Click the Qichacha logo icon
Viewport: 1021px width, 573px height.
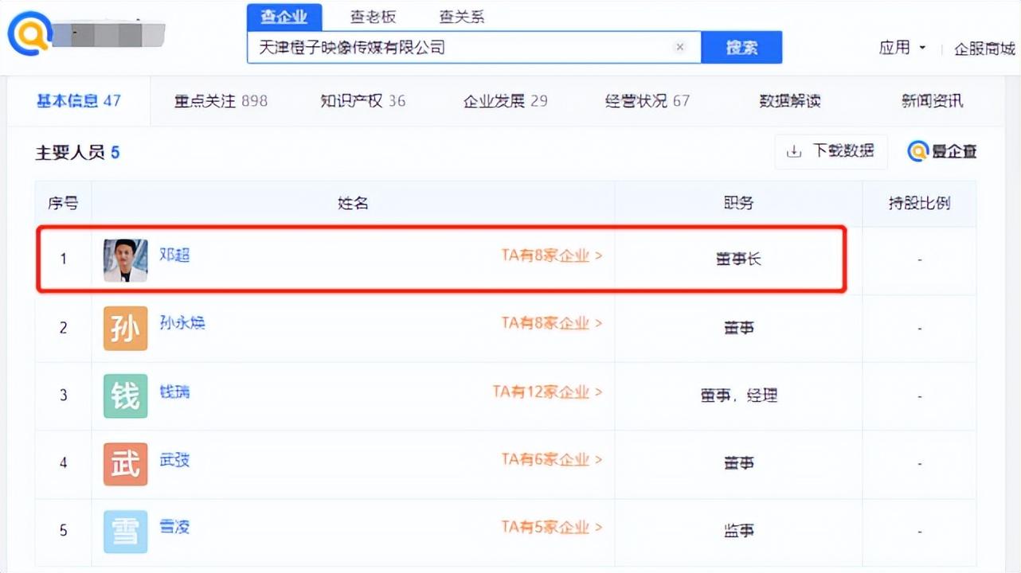pos(29,34)
